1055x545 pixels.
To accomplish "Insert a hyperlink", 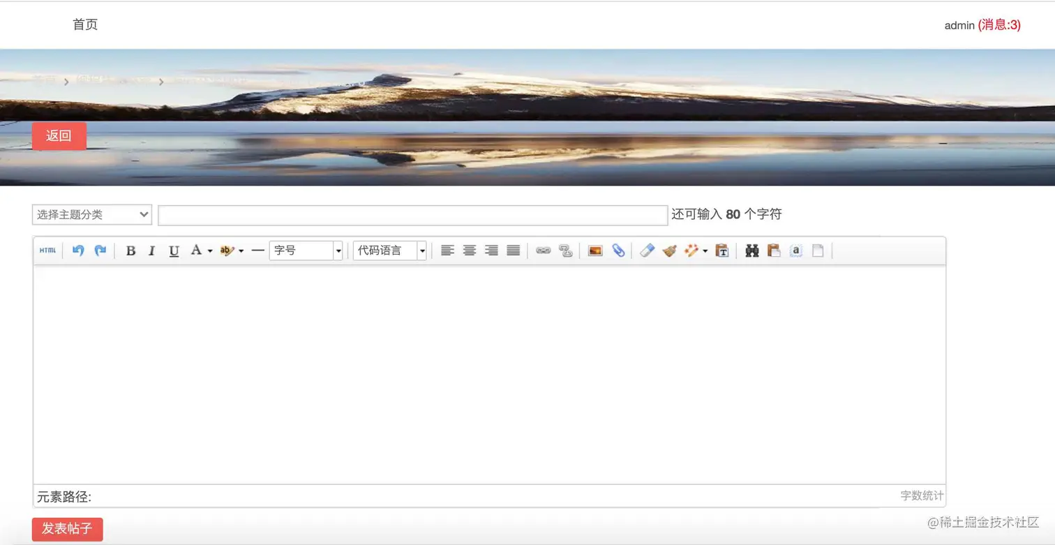I will (544, 251).
